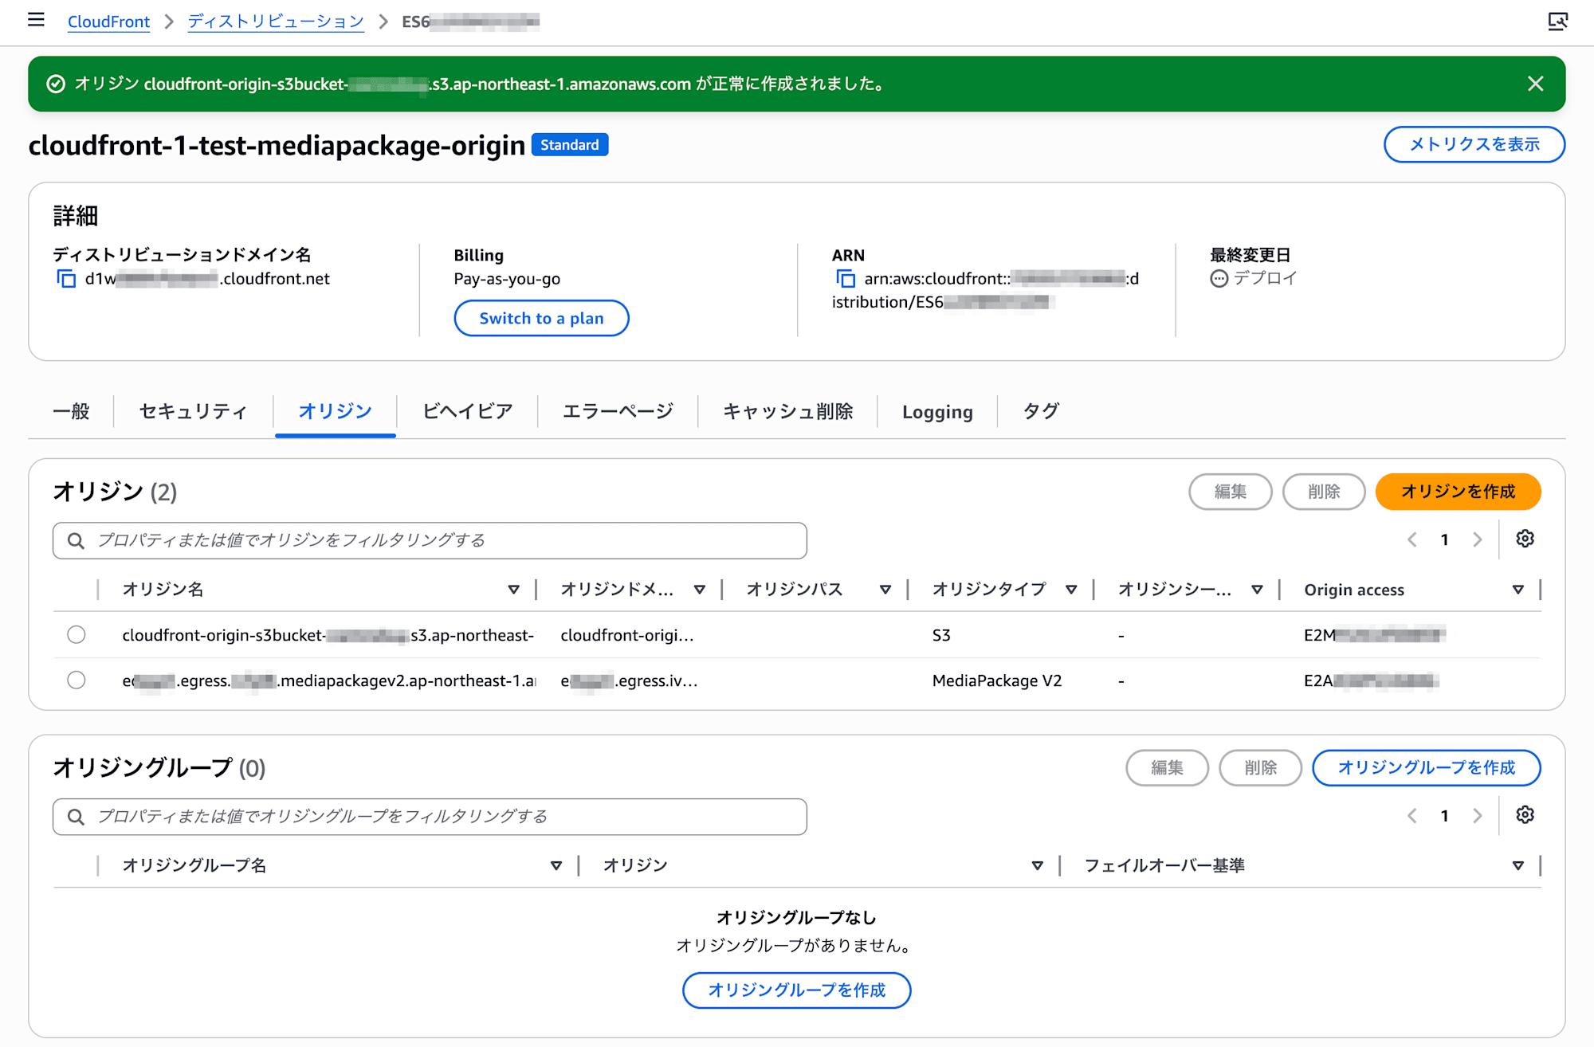The width and height of the screenshot is (1594, 1047).
Task: Select the オリジン tab
Action: tap(335, 411)
